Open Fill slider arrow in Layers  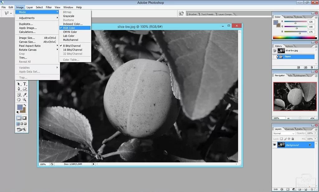click(316, 139)
